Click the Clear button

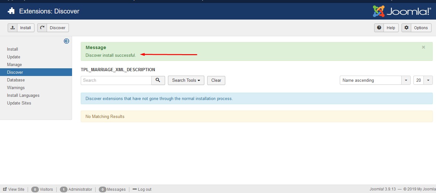(x=216, y=80)
